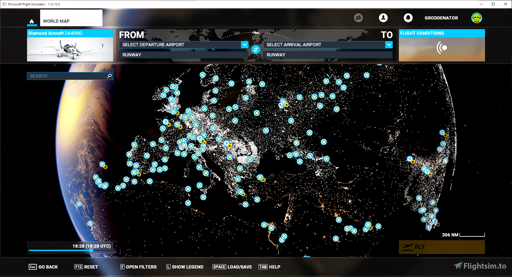The width and height of the screenshot is (512, 277).
Task: Click the arrival RUNWAY field
Action: click(x=328, y=55)
